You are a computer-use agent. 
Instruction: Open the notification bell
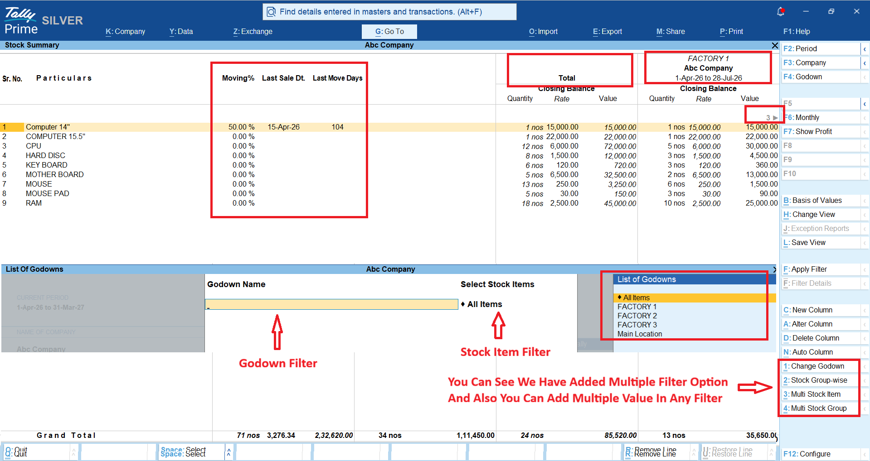point(780,11)
